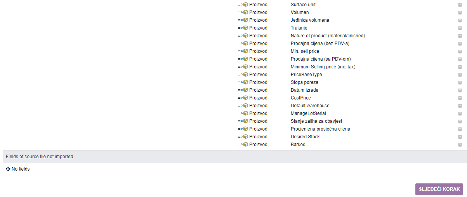Image resolution: width=467 pixels, height=197 pixels.
Task: Select the Jedinica volumena field label
Action: click(310, 20)
